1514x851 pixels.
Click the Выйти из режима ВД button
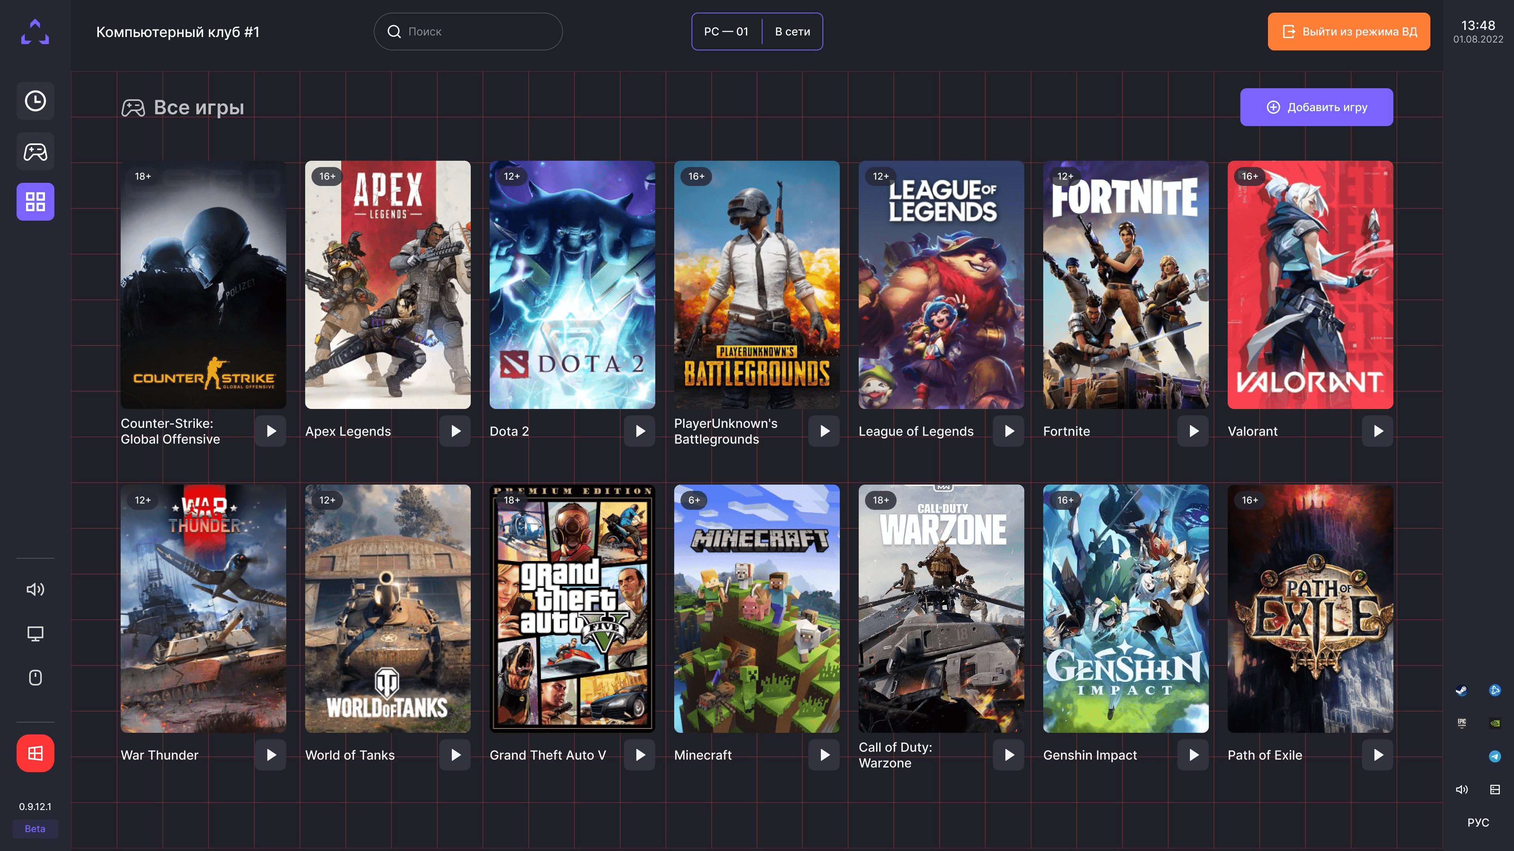click(x=1349, y=32)
